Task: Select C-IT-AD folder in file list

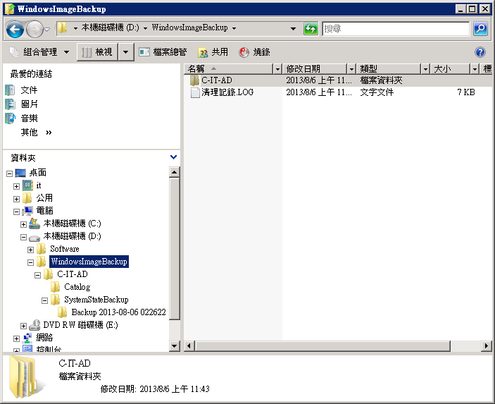Action: (x=217, y=80)
